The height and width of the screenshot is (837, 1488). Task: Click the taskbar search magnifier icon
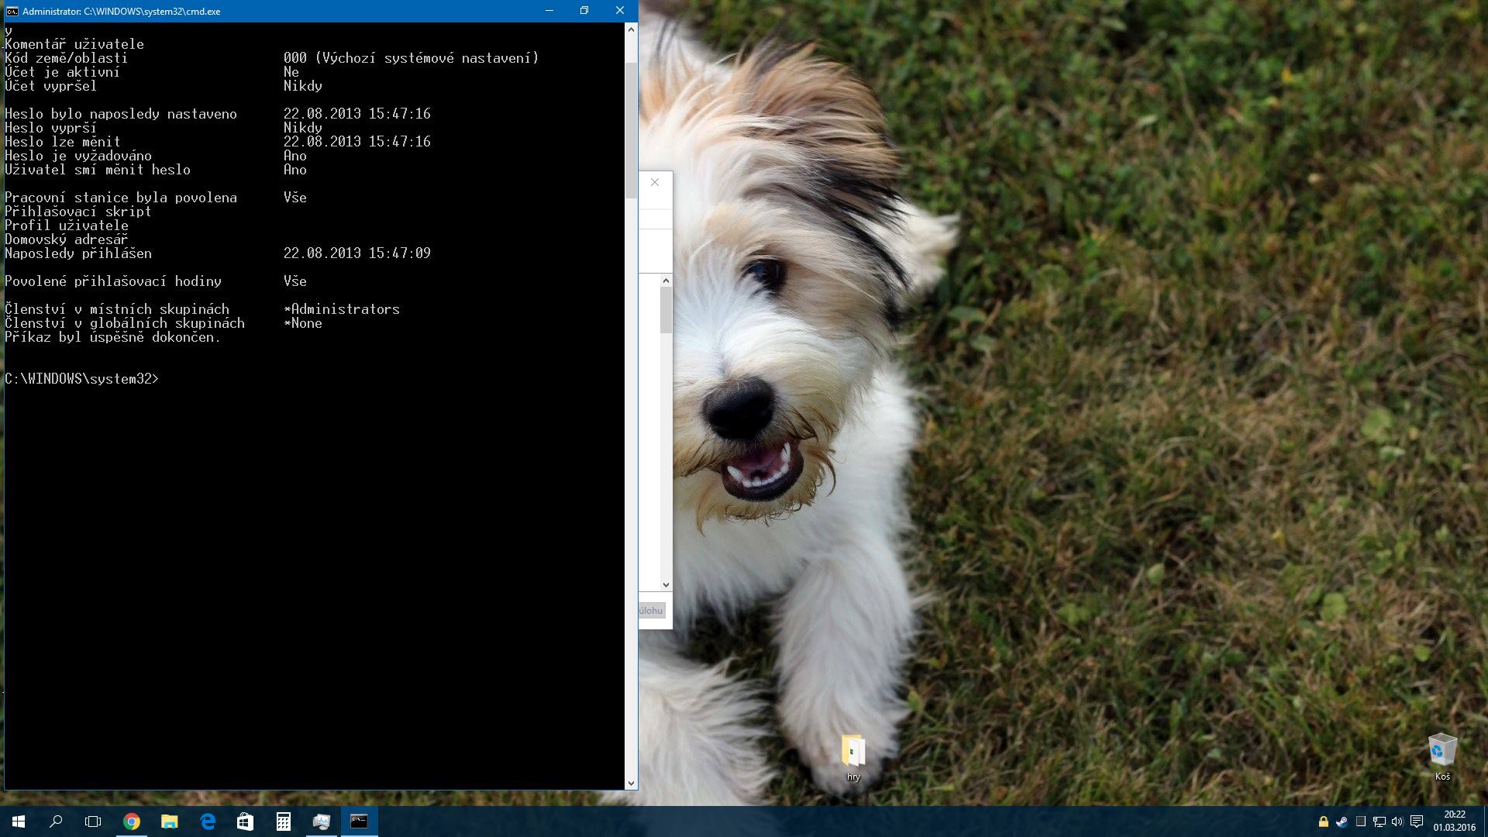click(x=56, y=821)
